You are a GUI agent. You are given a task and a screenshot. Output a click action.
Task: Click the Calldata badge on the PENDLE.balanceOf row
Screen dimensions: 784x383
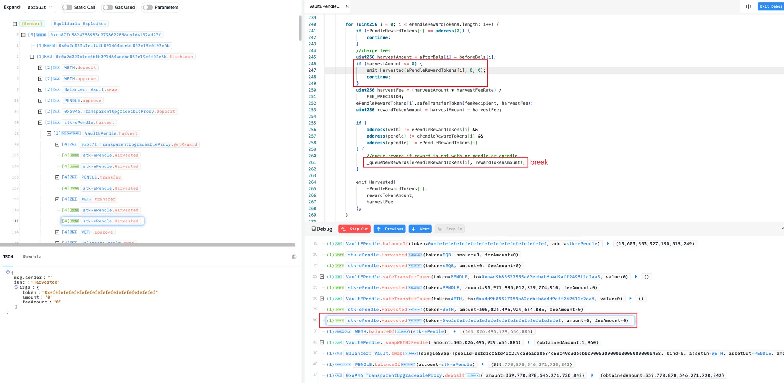408,365
